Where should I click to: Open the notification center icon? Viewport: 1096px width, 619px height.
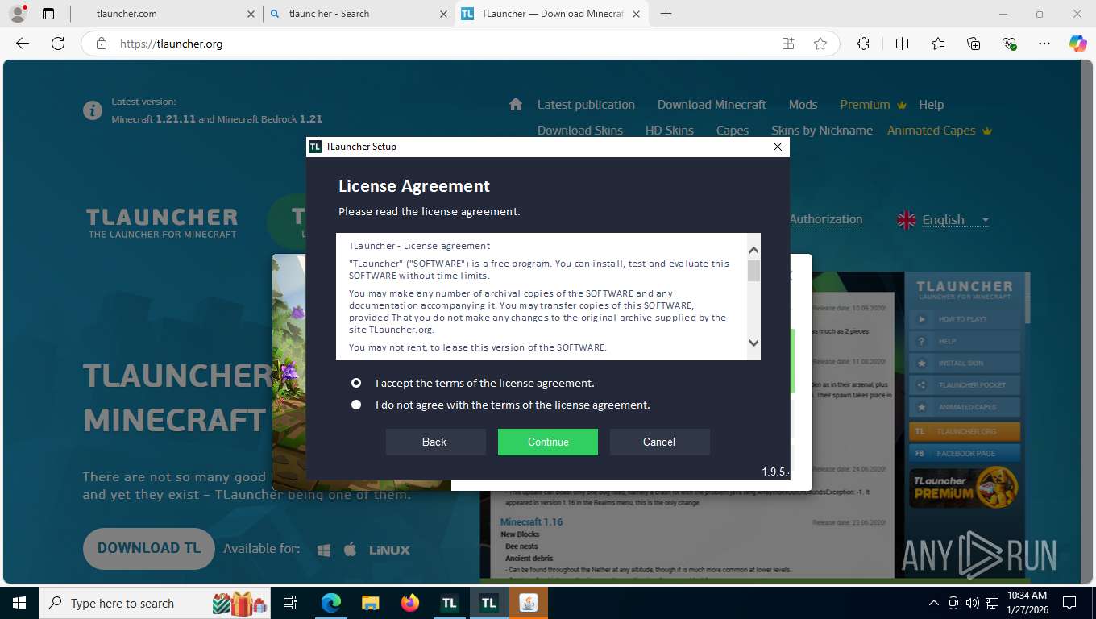coord(1069,603)
